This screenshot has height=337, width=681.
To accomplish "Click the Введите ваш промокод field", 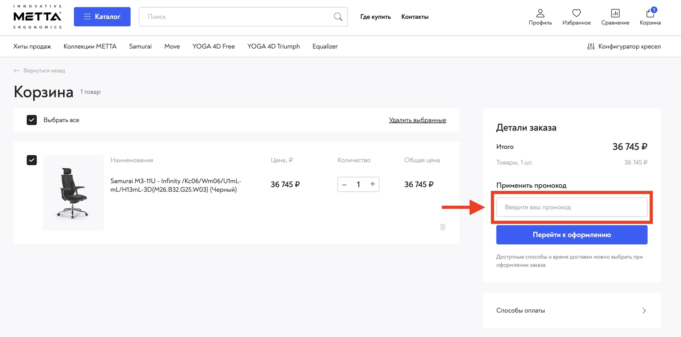I will click(572, 207).
